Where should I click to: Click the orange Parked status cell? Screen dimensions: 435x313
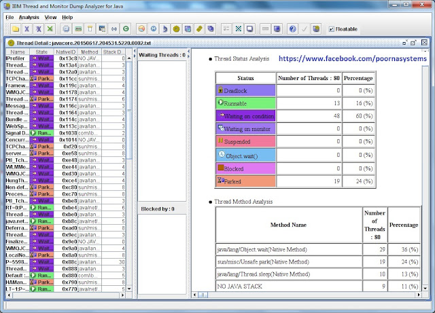[x=246, y=181]
